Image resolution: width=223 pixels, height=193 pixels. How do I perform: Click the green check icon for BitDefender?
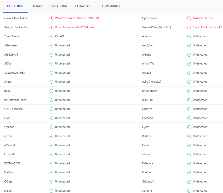coord(189,91)
